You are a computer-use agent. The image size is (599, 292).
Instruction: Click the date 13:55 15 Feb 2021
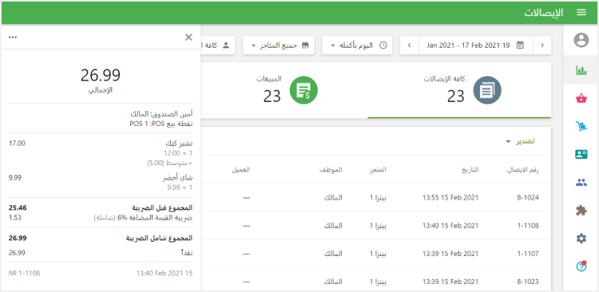coord(450,198)
